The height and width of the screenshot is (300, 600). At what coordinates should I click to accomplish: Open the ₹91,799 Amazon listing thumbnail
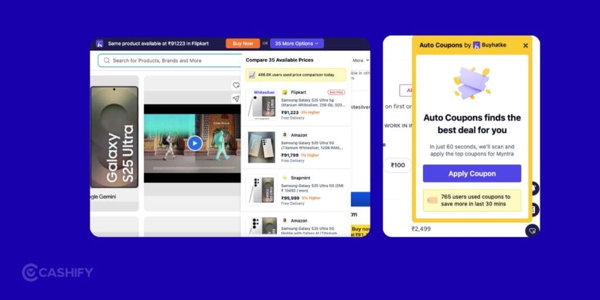click(x=262, y=147)
